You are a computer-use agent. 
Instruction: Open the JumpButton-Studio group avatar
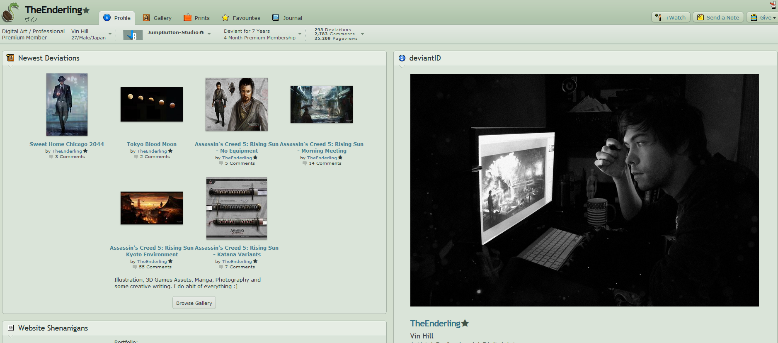coord(133,35)
